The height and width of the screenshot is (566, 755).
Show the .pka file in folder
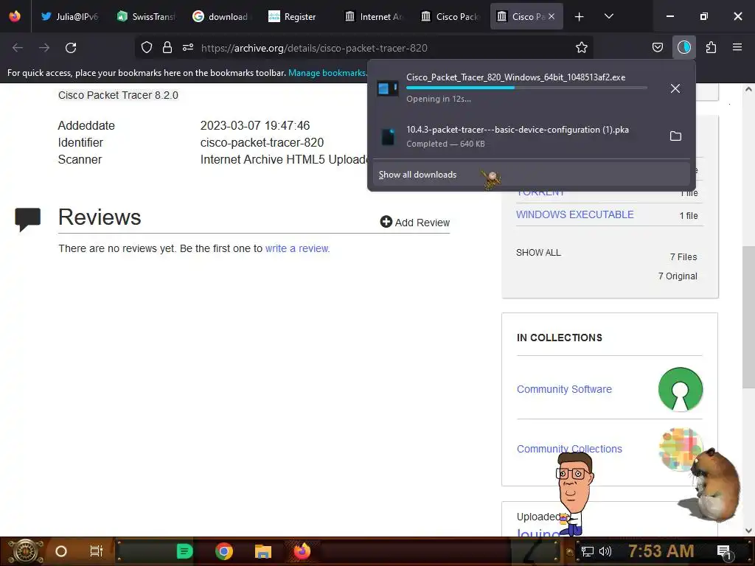675,136
